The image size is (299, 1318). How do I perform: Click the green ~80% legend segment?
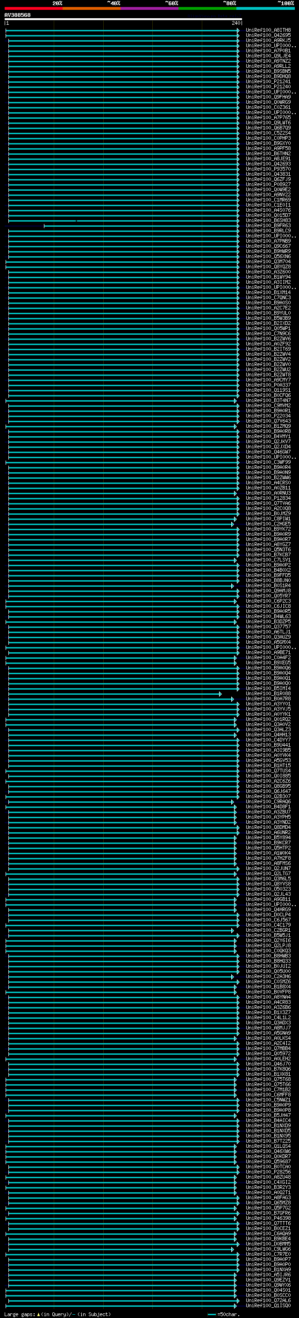(x=207, y=8)
